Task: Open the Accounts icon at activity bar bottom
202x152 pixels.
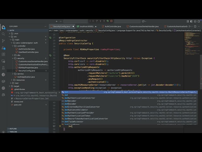Action: click(3, 132)
